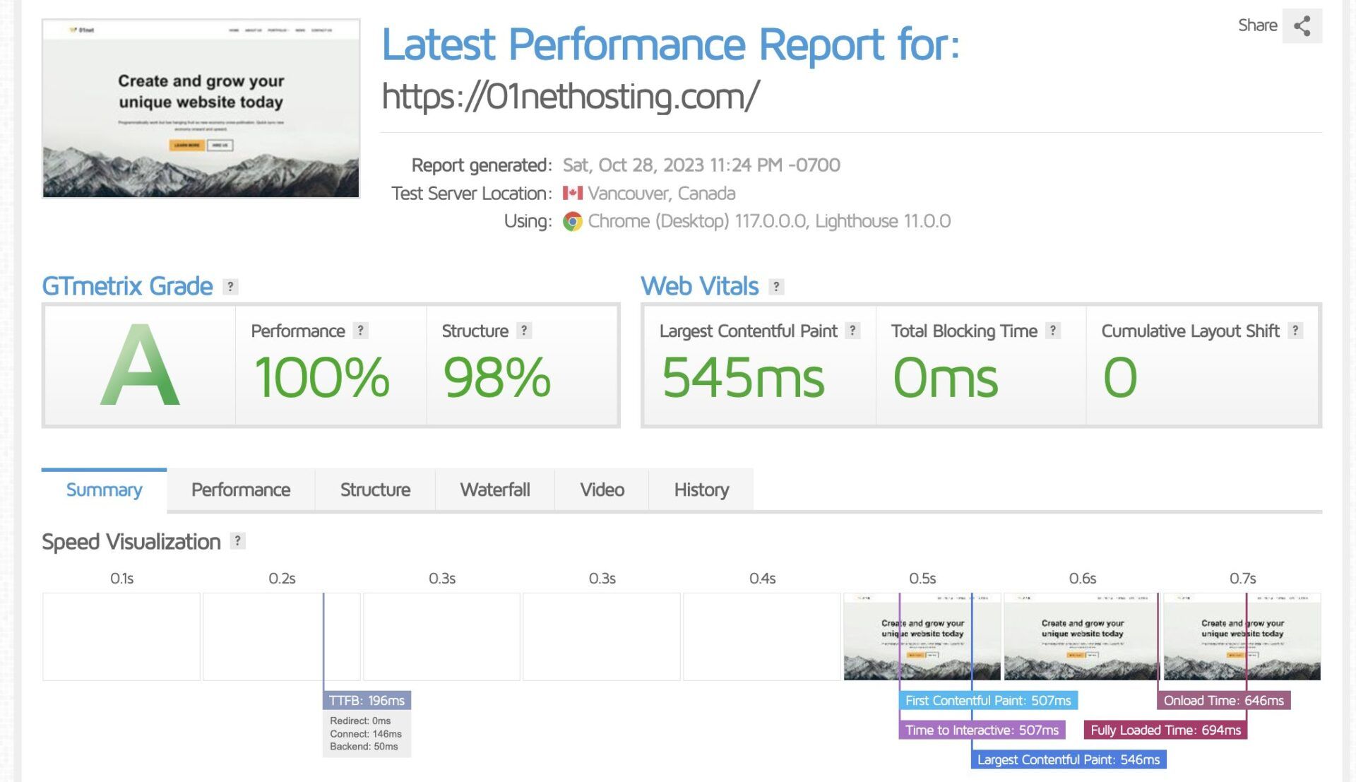The width and height of the screenshot is (1356, 782).
Task: Click the GTmetrix Grade heading
Action: coord(127,286)
